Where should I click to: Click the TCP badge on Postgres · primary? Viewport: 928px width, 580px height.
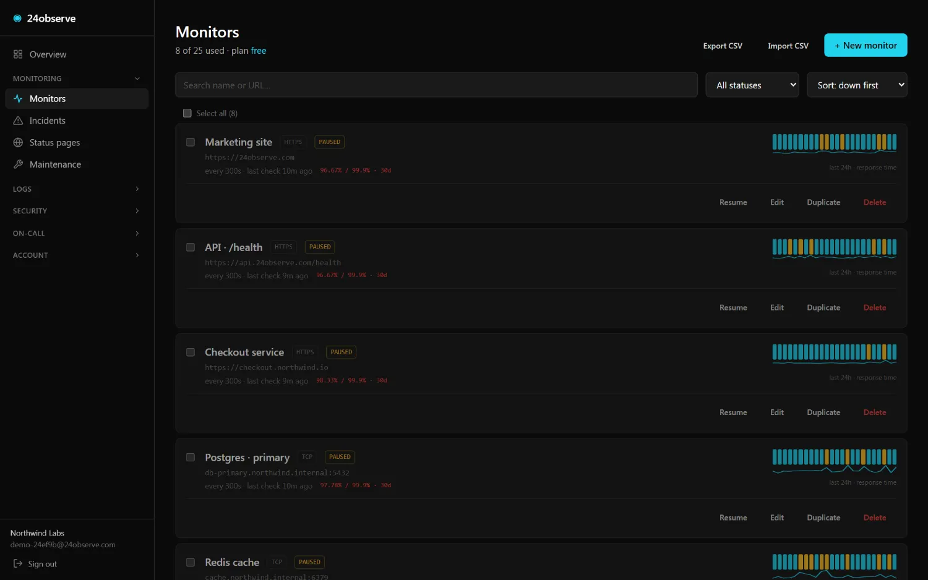307,457
